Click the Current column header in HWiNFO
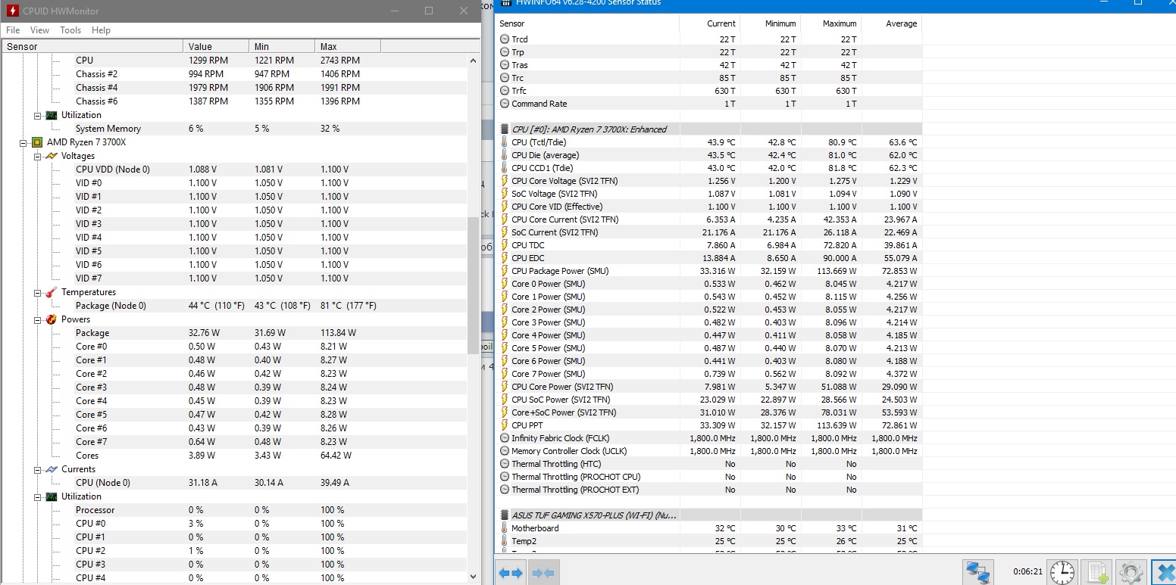Screen dimensions: 1176x585 tap(709, 23)
